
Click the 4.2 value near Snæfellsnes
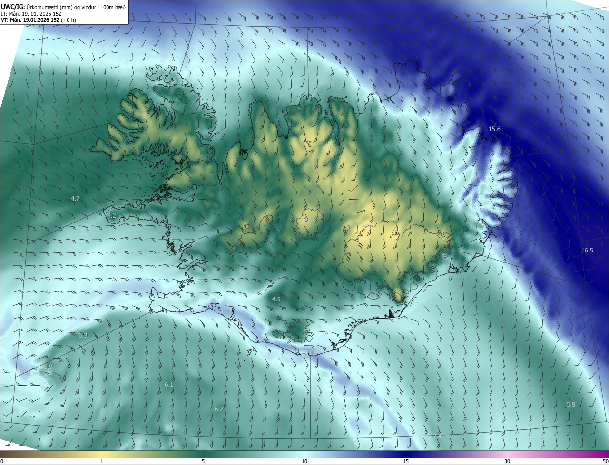point(112,215)
